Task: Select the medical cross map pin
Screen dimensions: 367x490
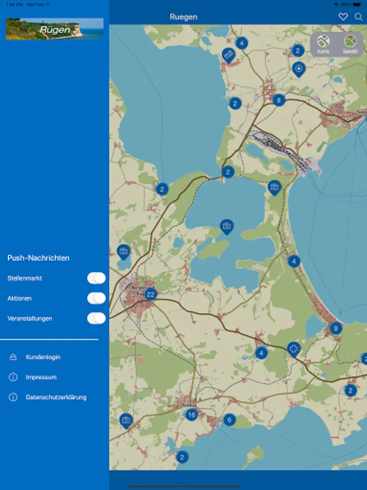Action: point(294,349)
